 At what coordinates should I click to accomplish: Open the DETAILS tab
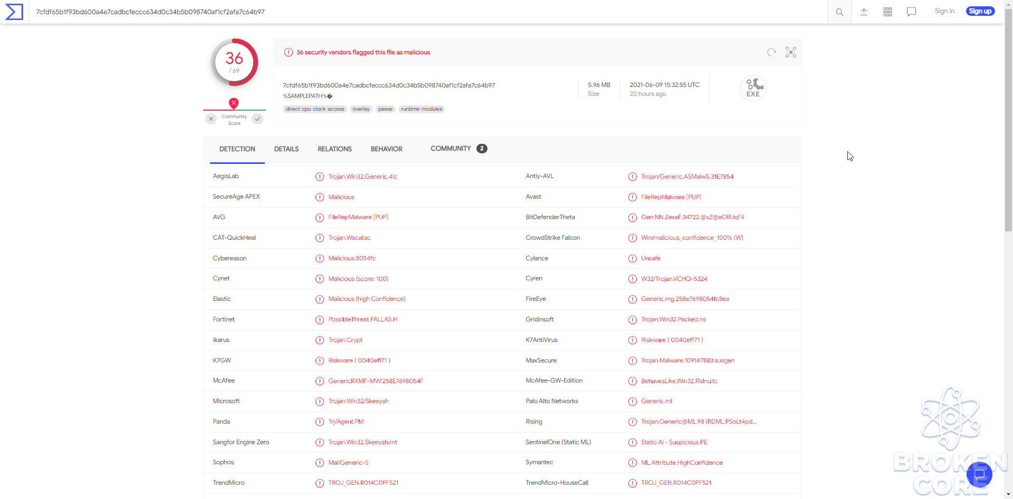[286, 149]
